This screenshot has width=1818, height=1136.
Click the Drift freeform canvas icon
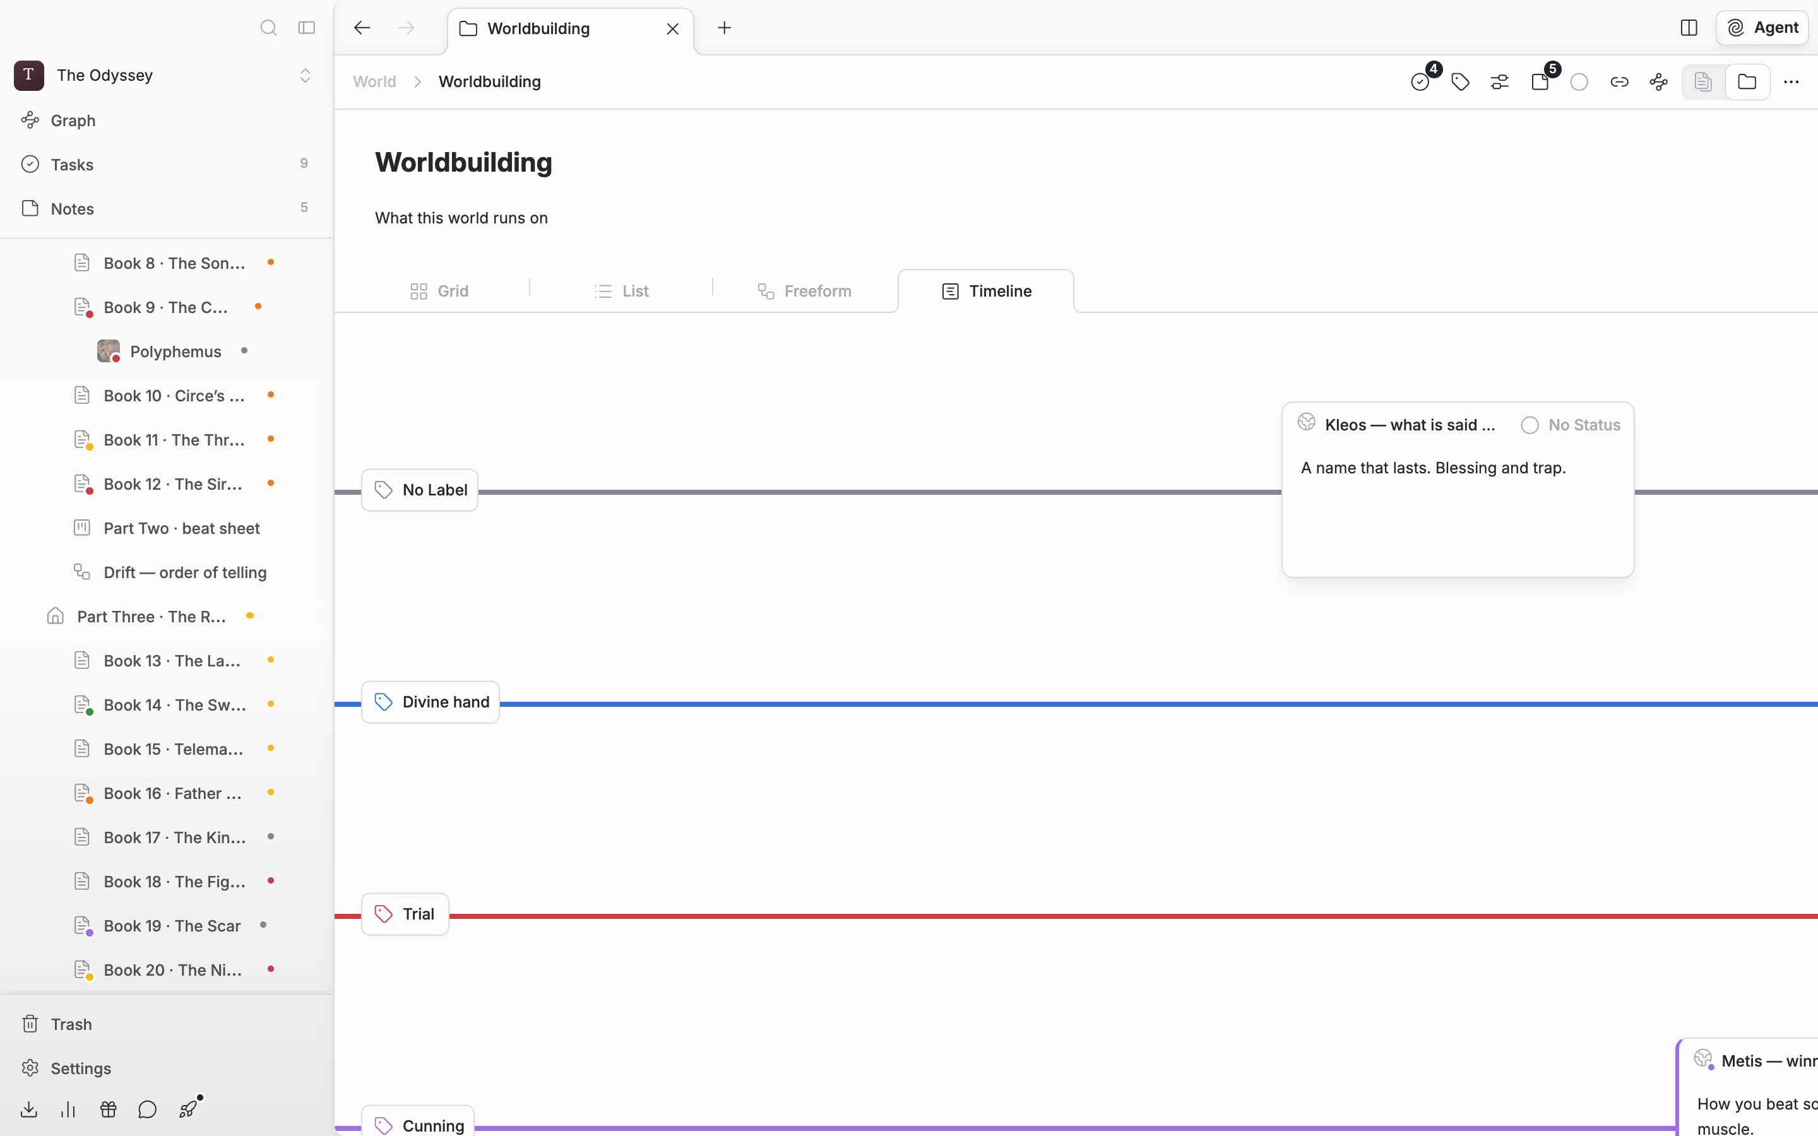coord(82,572)
